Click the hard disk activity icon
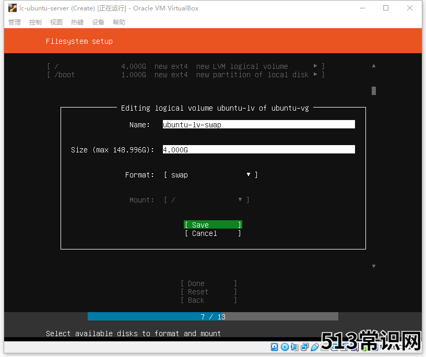 pos(275,347)
